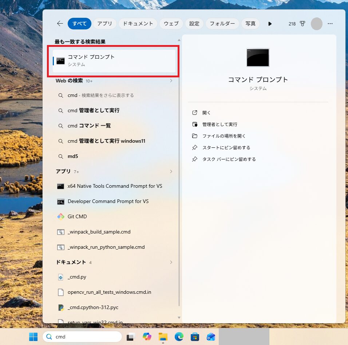Open Microsoft Edge from the taskbar
The width and height of the screenshot is (348, 345).
coord(179,337)
